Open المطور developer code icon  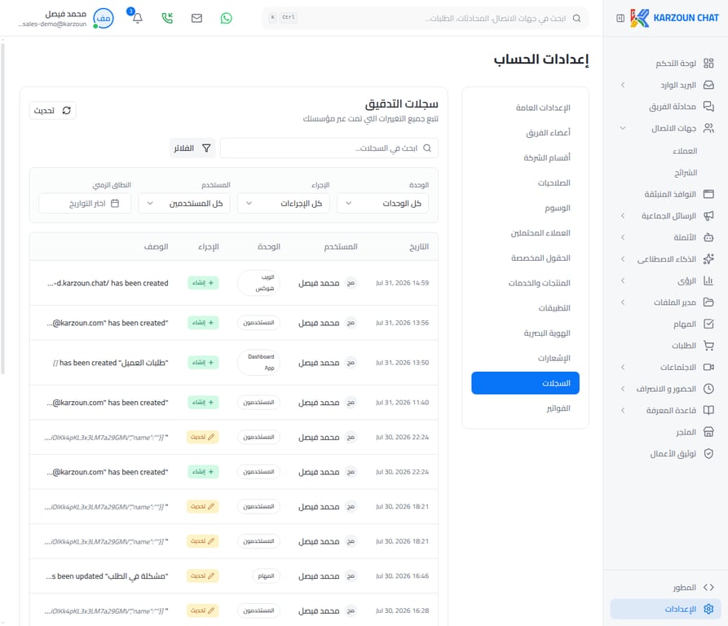(708, 588)
